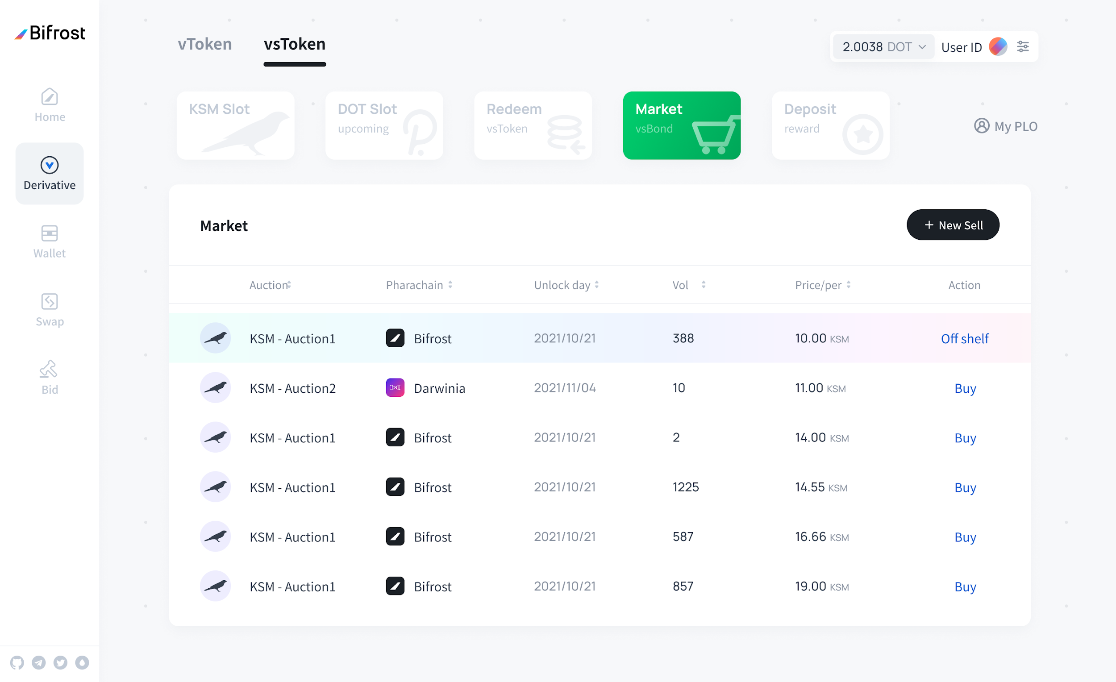Open the Home sidebar icon
The height and width of the screenshot is (682, 1116).
[50, 104]
